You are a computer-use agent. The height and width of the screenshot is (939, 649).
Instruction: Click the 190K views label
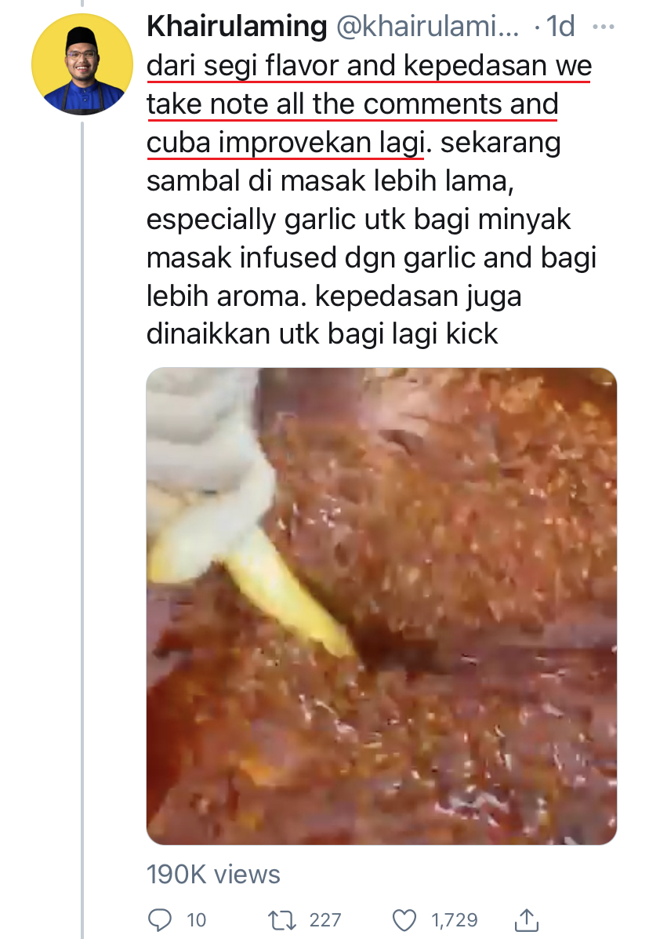tap(213, 875)
